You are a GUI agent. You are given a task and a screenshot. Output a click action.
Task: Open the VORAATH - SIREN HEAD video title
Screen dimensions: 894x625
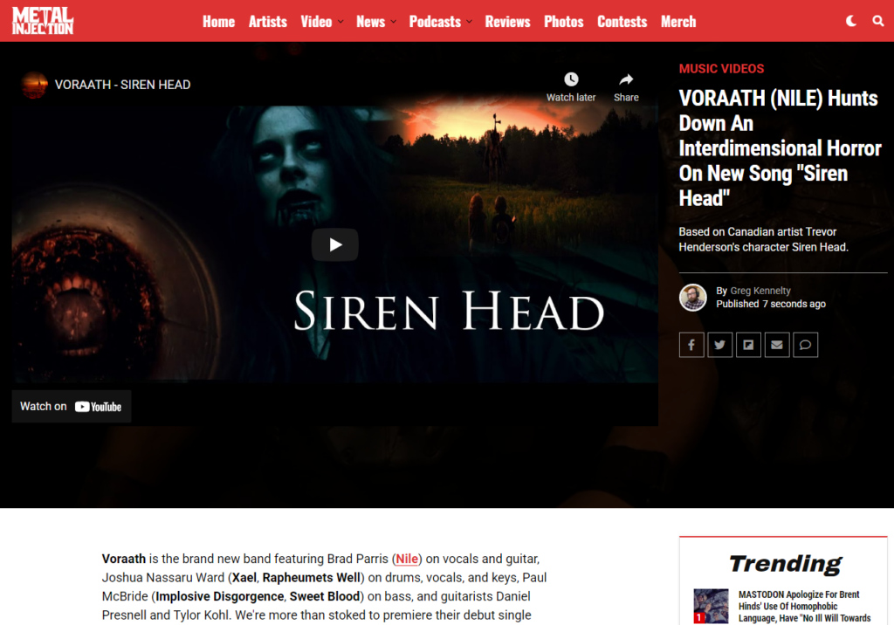(122, 85)
